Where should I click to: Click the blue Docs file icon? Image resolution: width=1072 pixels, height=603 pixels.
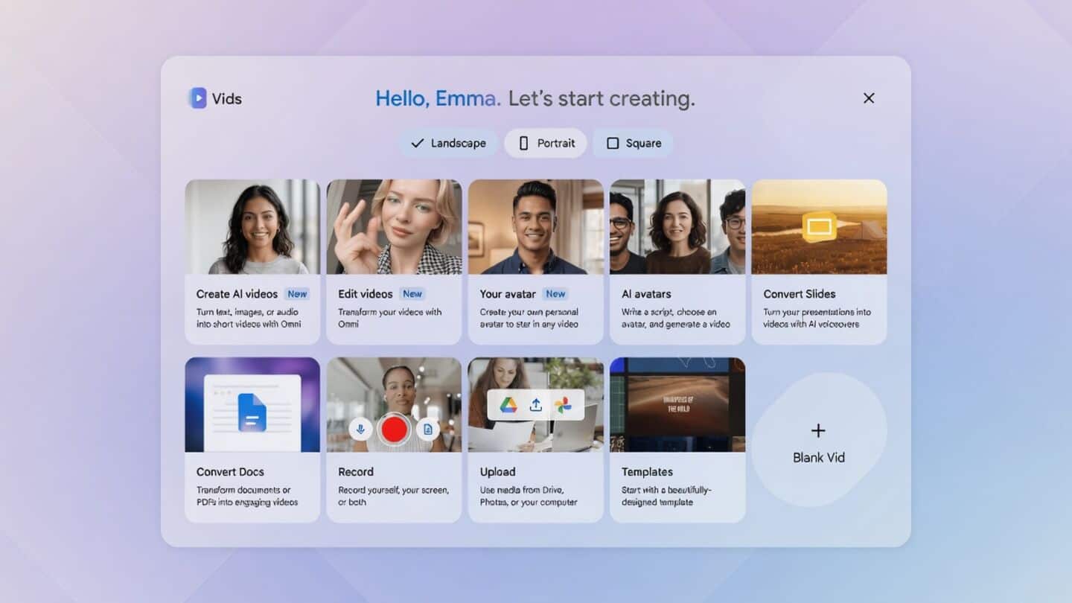point(252,412)
